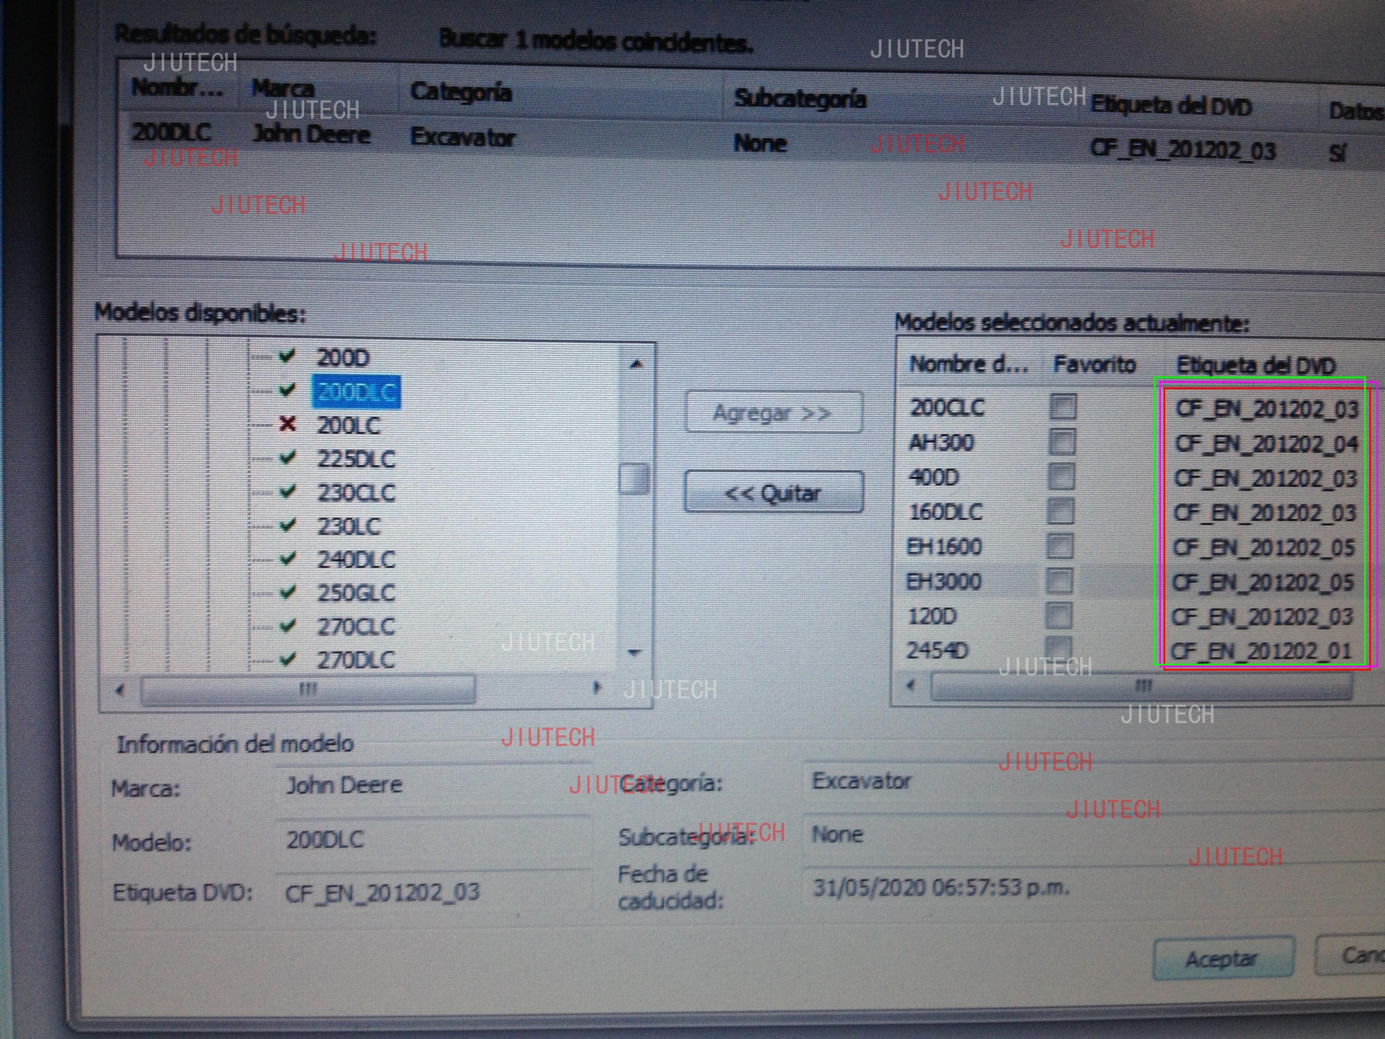Click green checkmark icon beside 230CLC

287,491
